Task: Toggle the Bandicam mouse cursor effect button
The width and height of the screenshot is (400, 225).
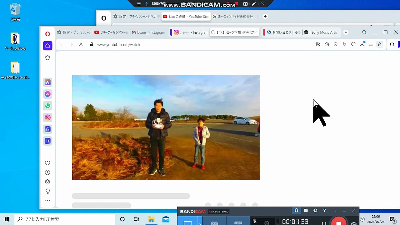Action: [x=255, y=222]
